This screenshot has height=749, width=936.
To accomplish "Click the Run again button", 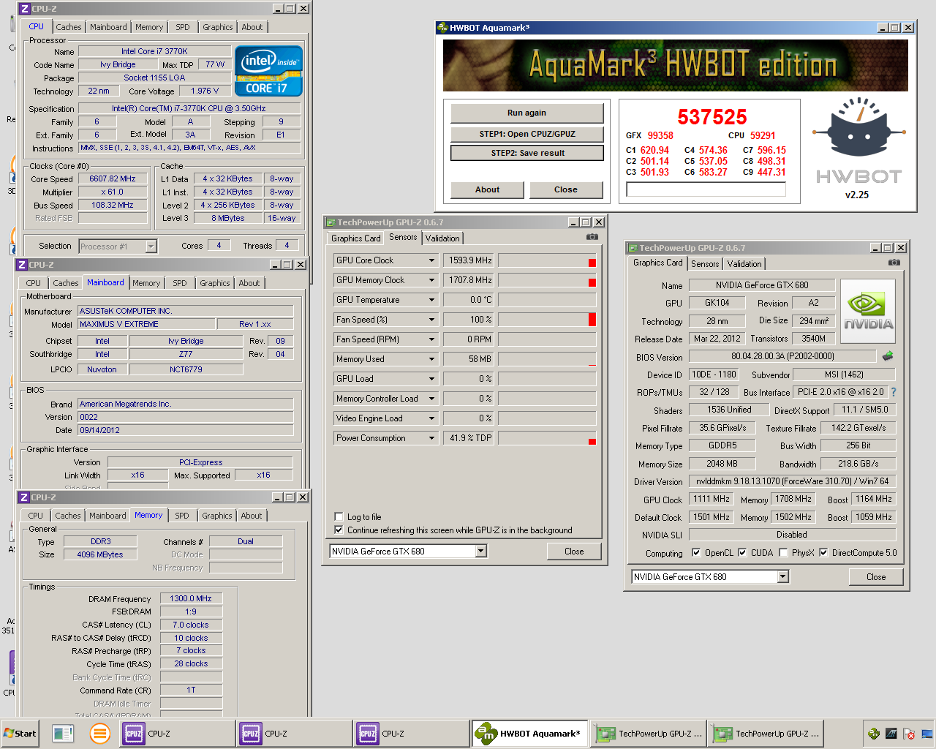I will pos(526,113).
